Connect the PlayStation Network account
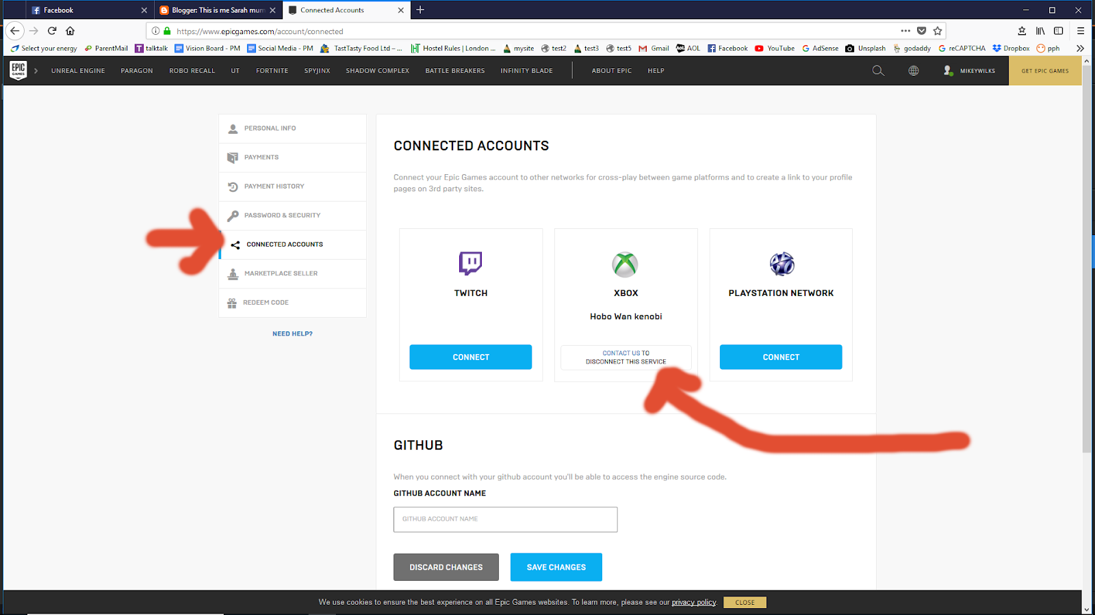 tap(781, 357)
